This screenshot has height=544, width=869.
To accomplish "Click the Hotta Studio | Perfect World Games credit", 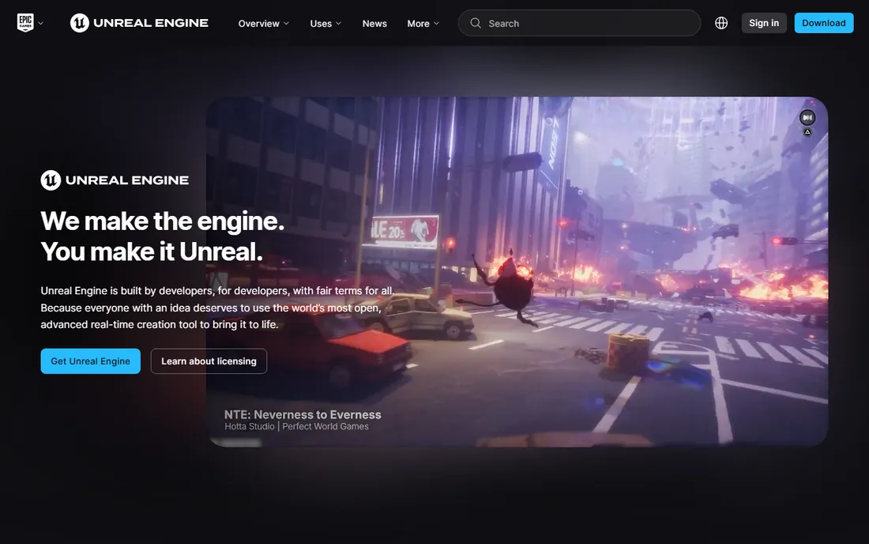I will [296, 426].
